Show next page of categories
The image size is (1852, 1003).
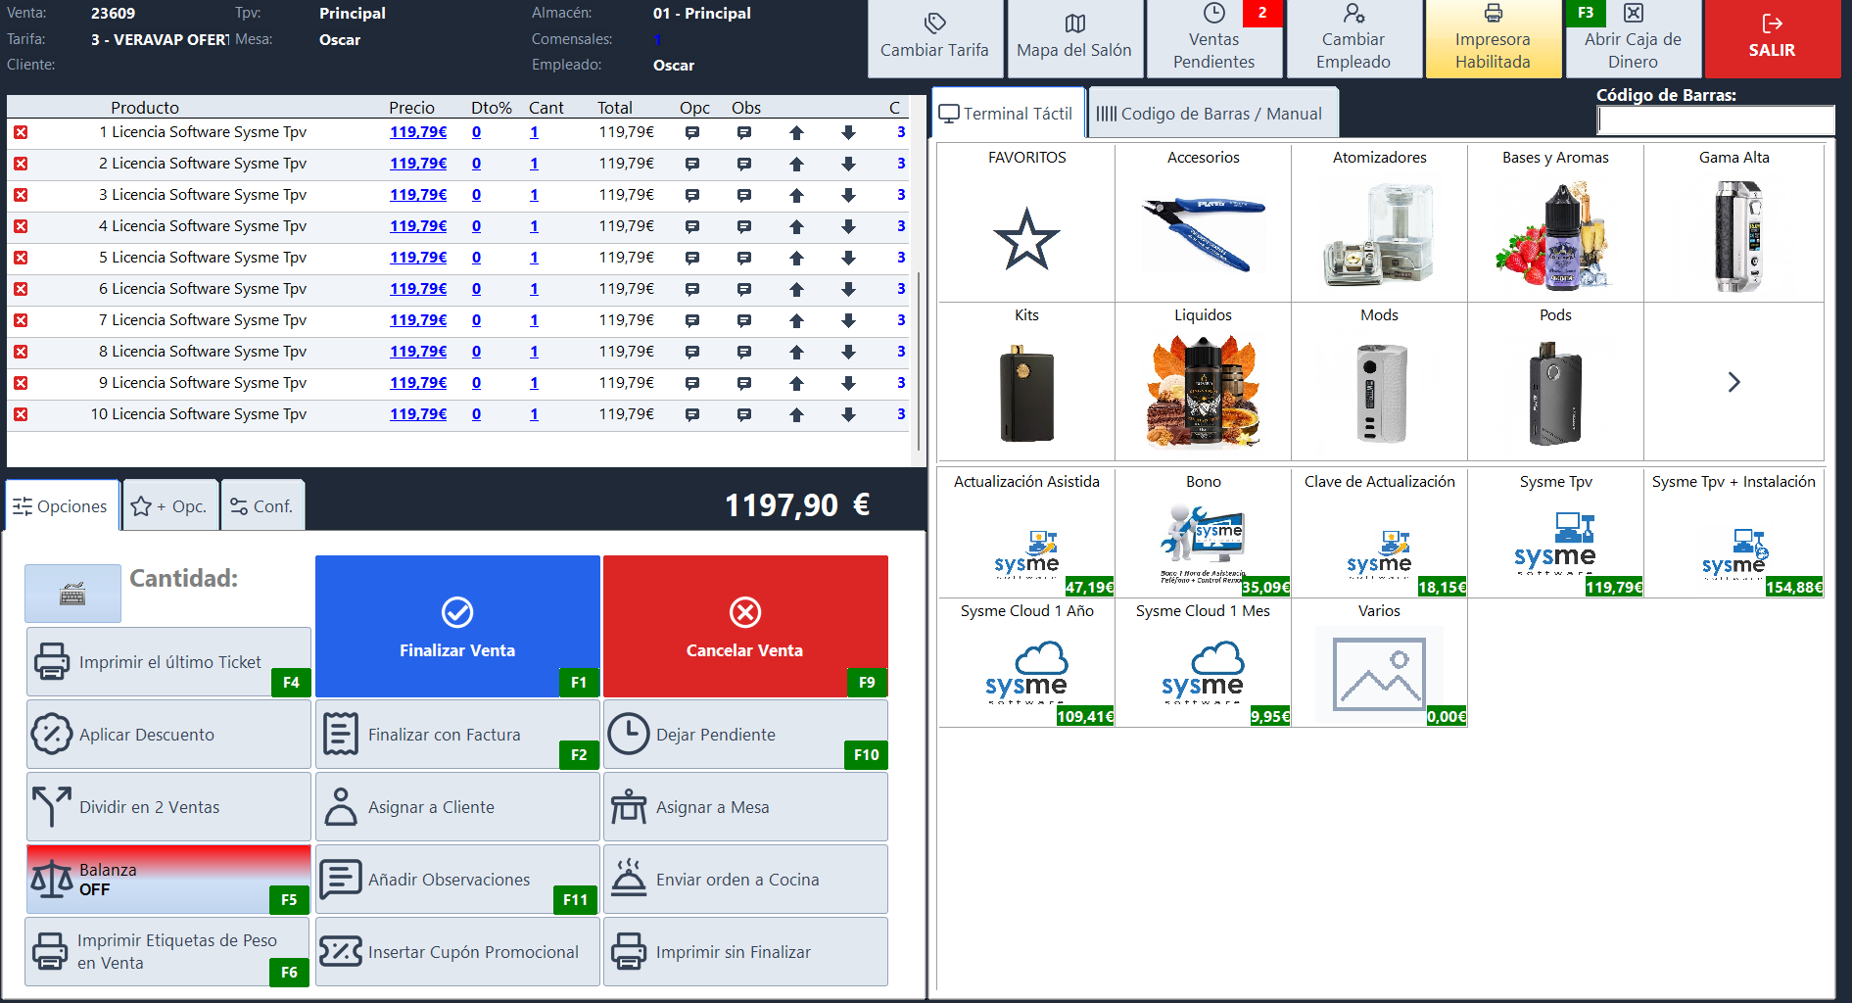[x=1733, y=381]
